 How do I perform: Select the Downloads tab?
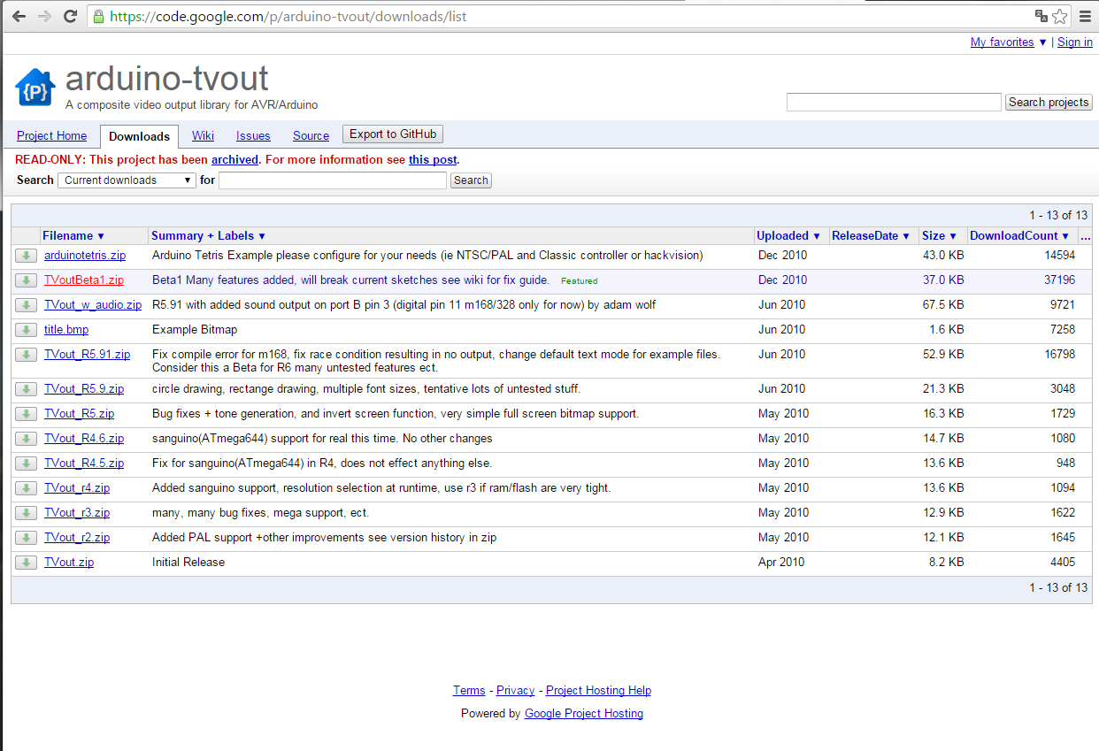140,136
